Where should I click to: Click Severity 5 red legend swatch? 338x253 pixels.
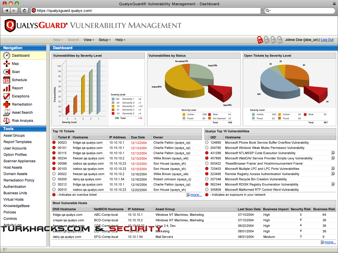pos(113,113)
